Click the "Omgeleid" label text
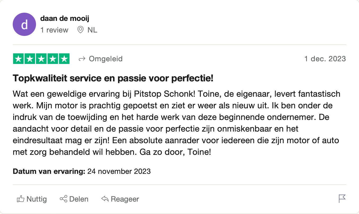 pos(106,59)
